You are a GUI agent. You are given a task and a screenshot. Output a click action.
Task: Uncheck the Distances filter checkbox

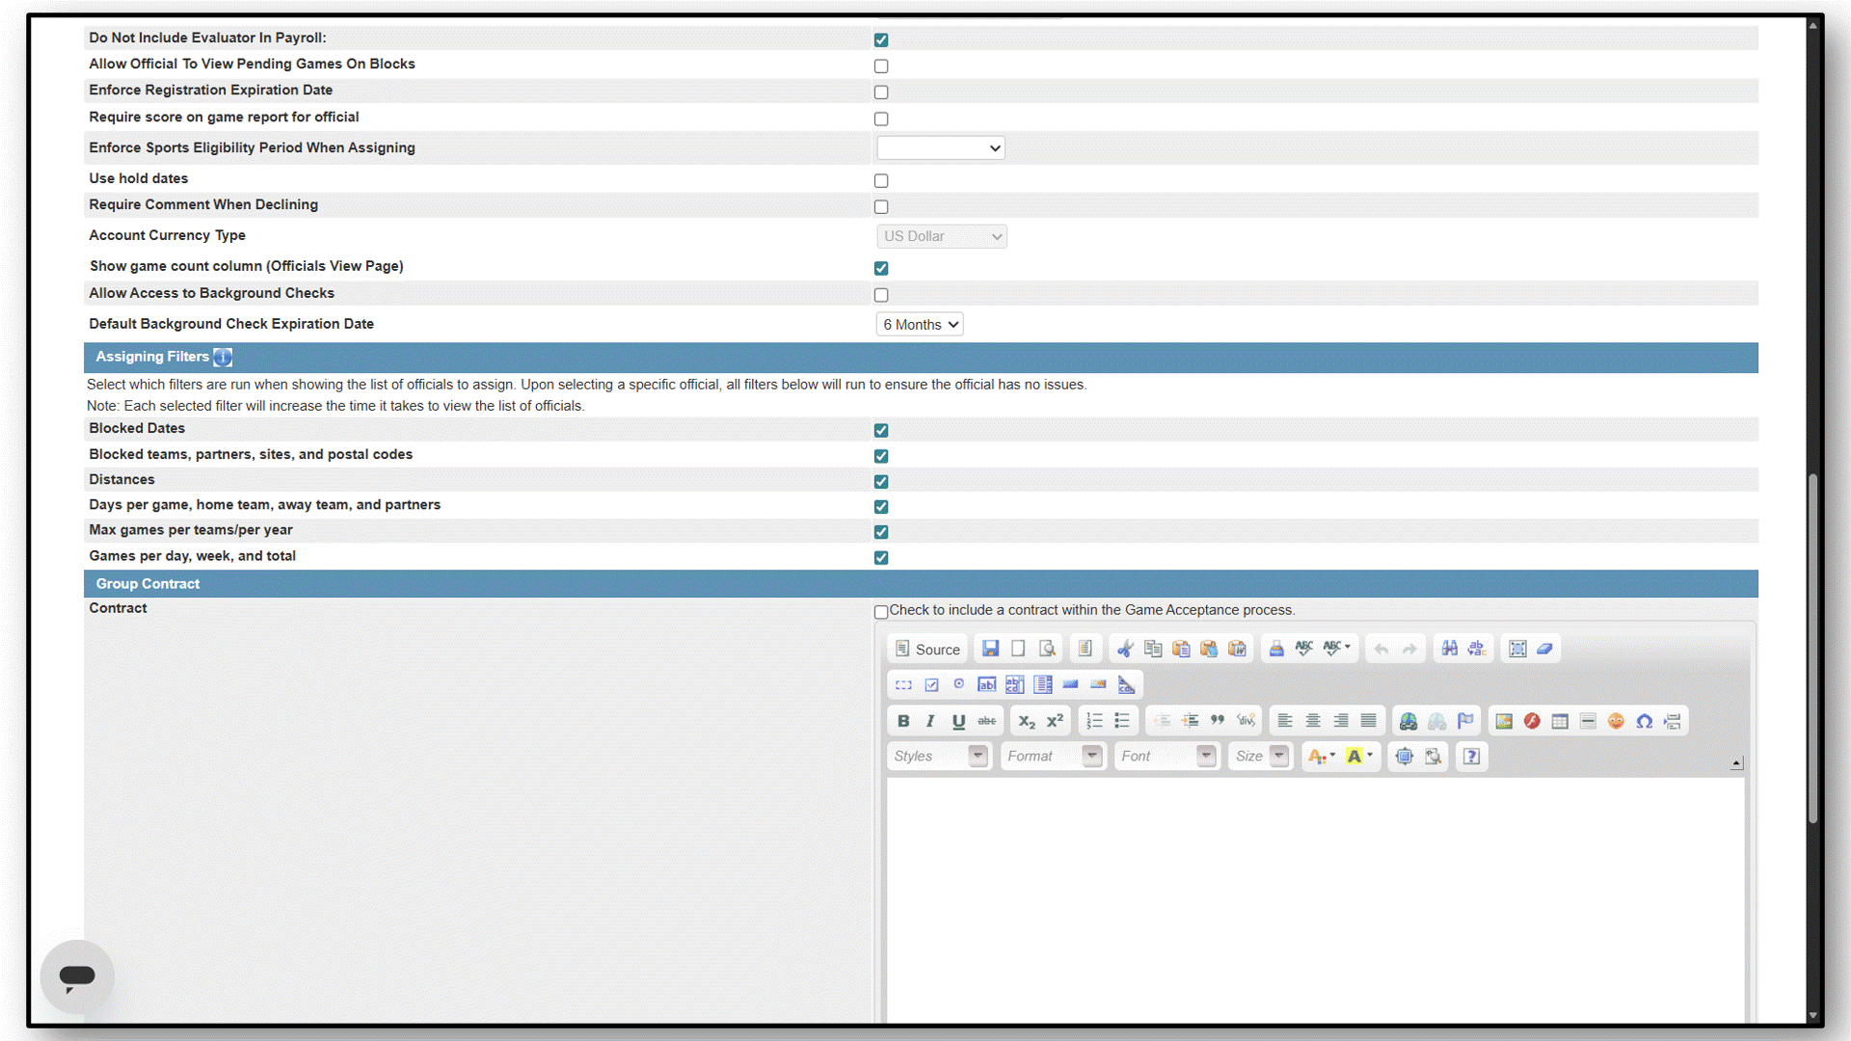click(881, 482)
